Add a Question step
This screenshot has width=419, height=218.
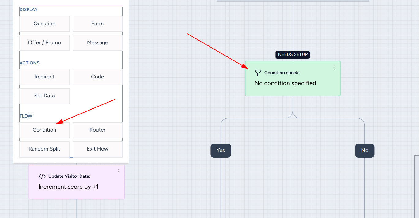(x=44, y=24)
